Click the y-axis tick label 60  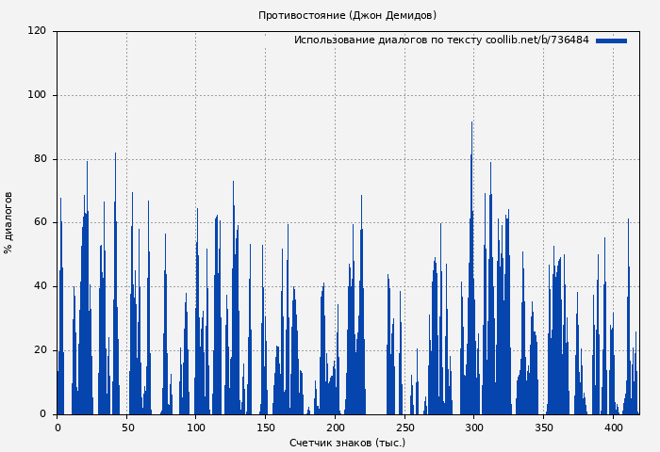[40, 223]
